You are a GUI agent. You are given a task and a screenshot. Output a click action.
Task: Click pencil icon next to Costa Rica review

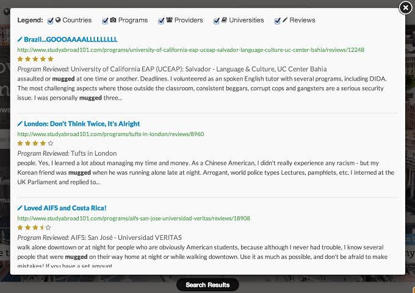pos(20,208)
